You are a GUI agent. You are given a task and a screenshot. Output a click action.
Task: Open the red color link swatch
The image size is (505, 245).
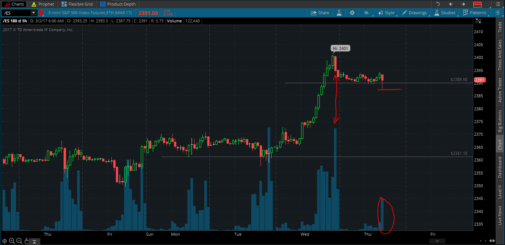pyautogui.click(x=477, y=4)
